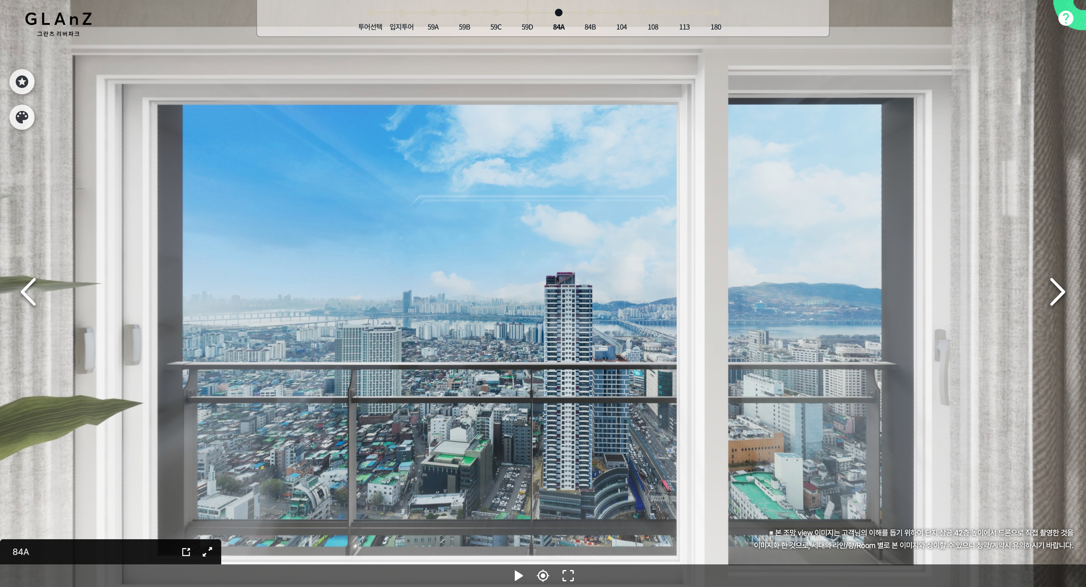Open the 입지투어 location tour

[401, 27]
